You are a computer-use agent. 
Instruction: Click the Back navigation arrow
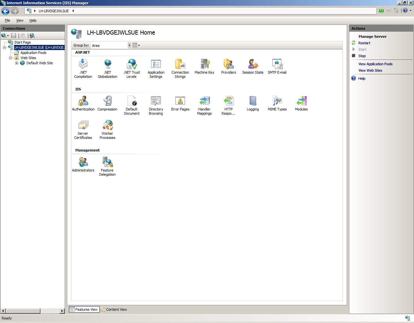point(5,11)
